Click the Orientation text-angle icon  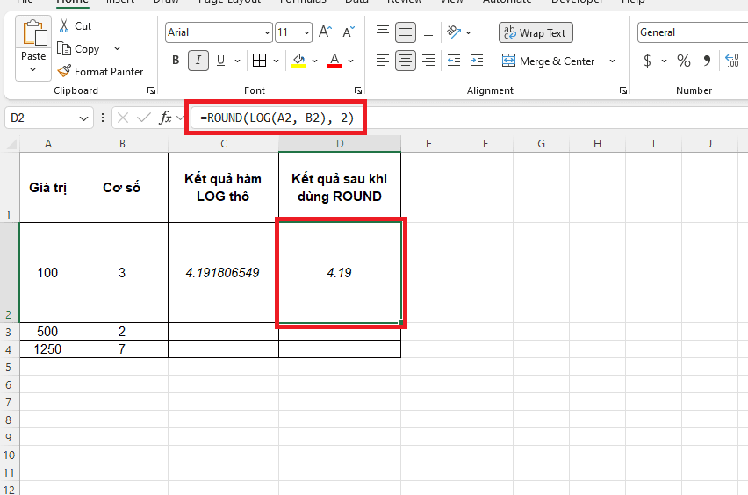pyautogui.click(x=454, y=32)
